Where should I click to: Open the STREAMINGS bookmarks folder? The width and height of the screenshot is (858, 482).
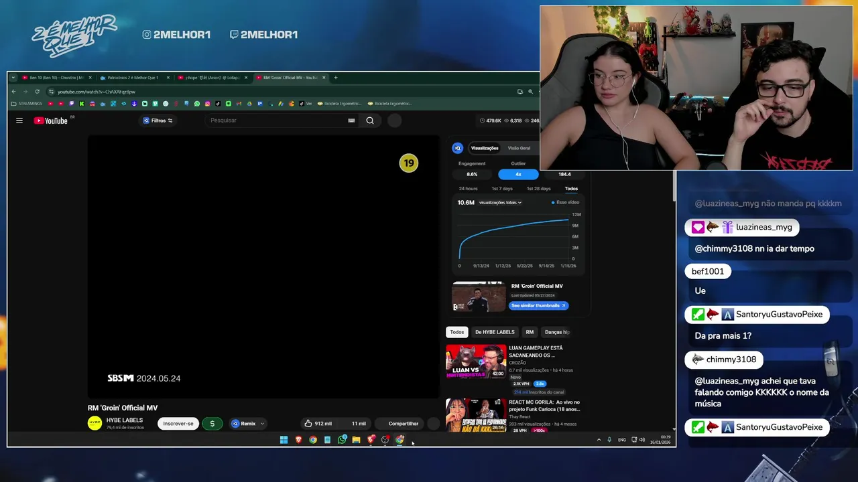(27, 104)
